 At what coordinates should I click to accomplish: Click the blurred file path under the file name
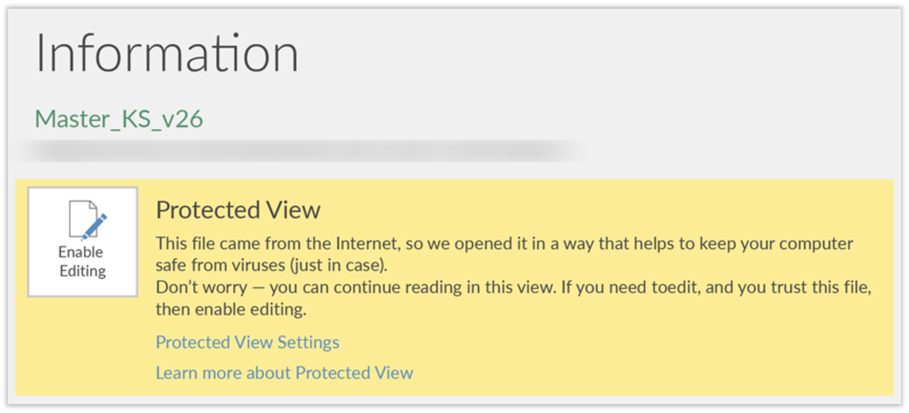(x=298, y=150)
